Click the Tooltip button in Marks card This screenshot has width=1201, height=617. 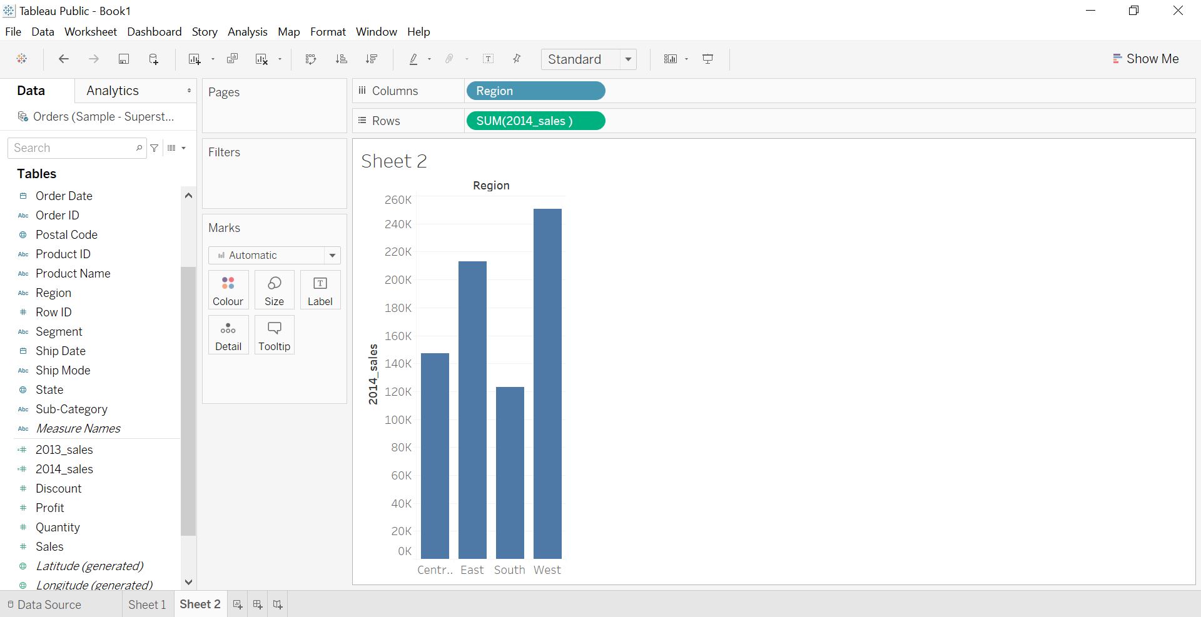pos(274,334)
